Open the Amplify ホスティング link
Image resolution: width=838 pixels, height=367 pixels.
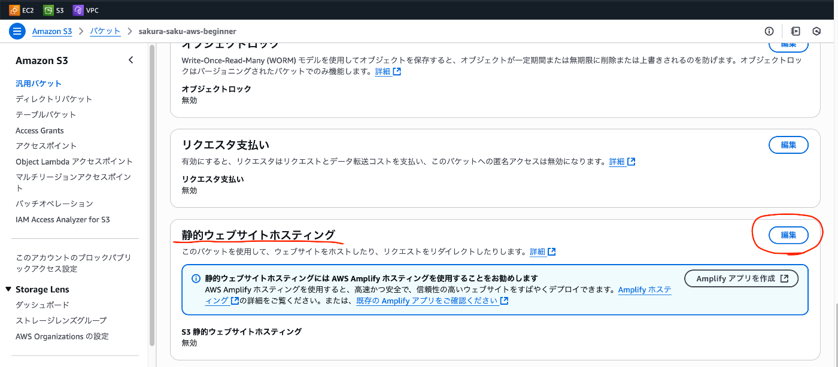coord(645,290)
